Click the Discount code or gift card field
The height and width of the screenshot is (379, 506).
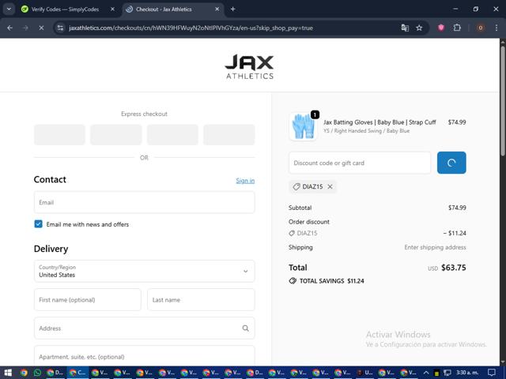click(360, 163)
